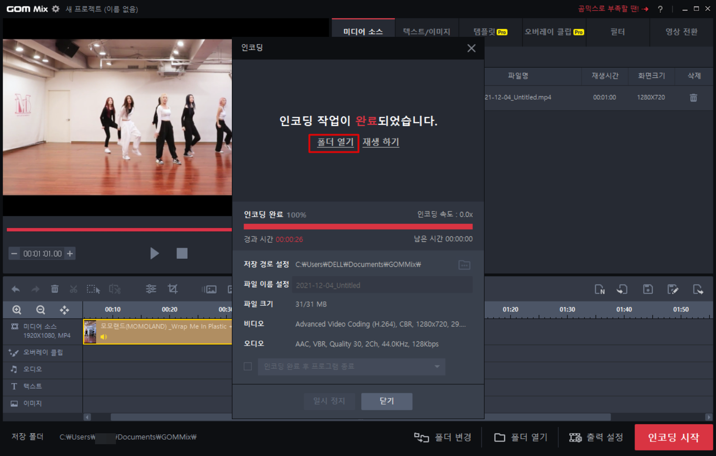Click 폴더 변경 to change folder
This screenshot has height=456, width=716.
pyautogui.click(x=443, y=437)
